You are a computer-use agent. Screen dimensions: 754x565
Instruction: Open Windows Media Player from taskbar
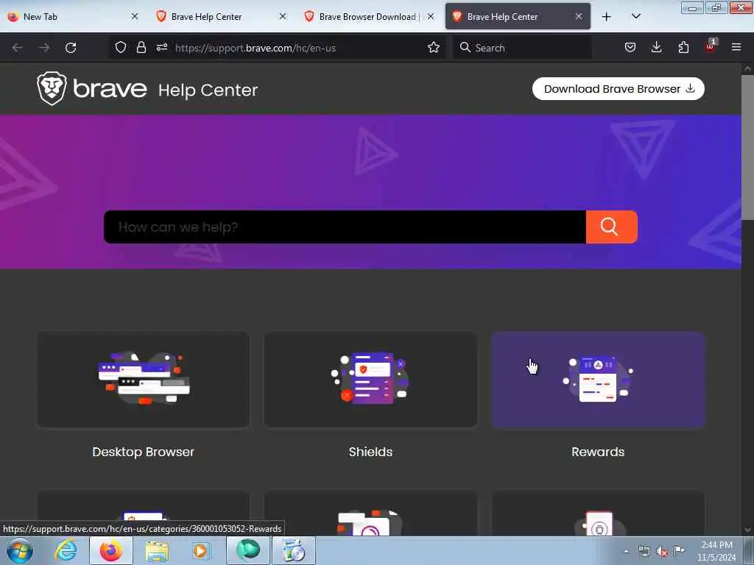click(x=201, y=550)
